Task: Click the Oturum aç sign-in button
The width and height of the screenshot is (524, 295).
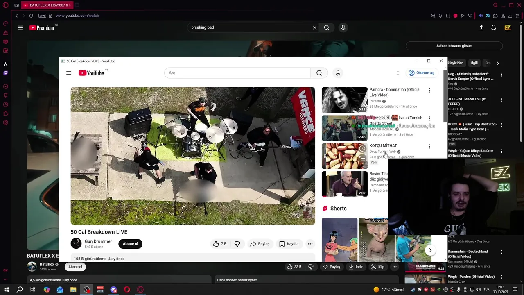Action: (421, 73)
